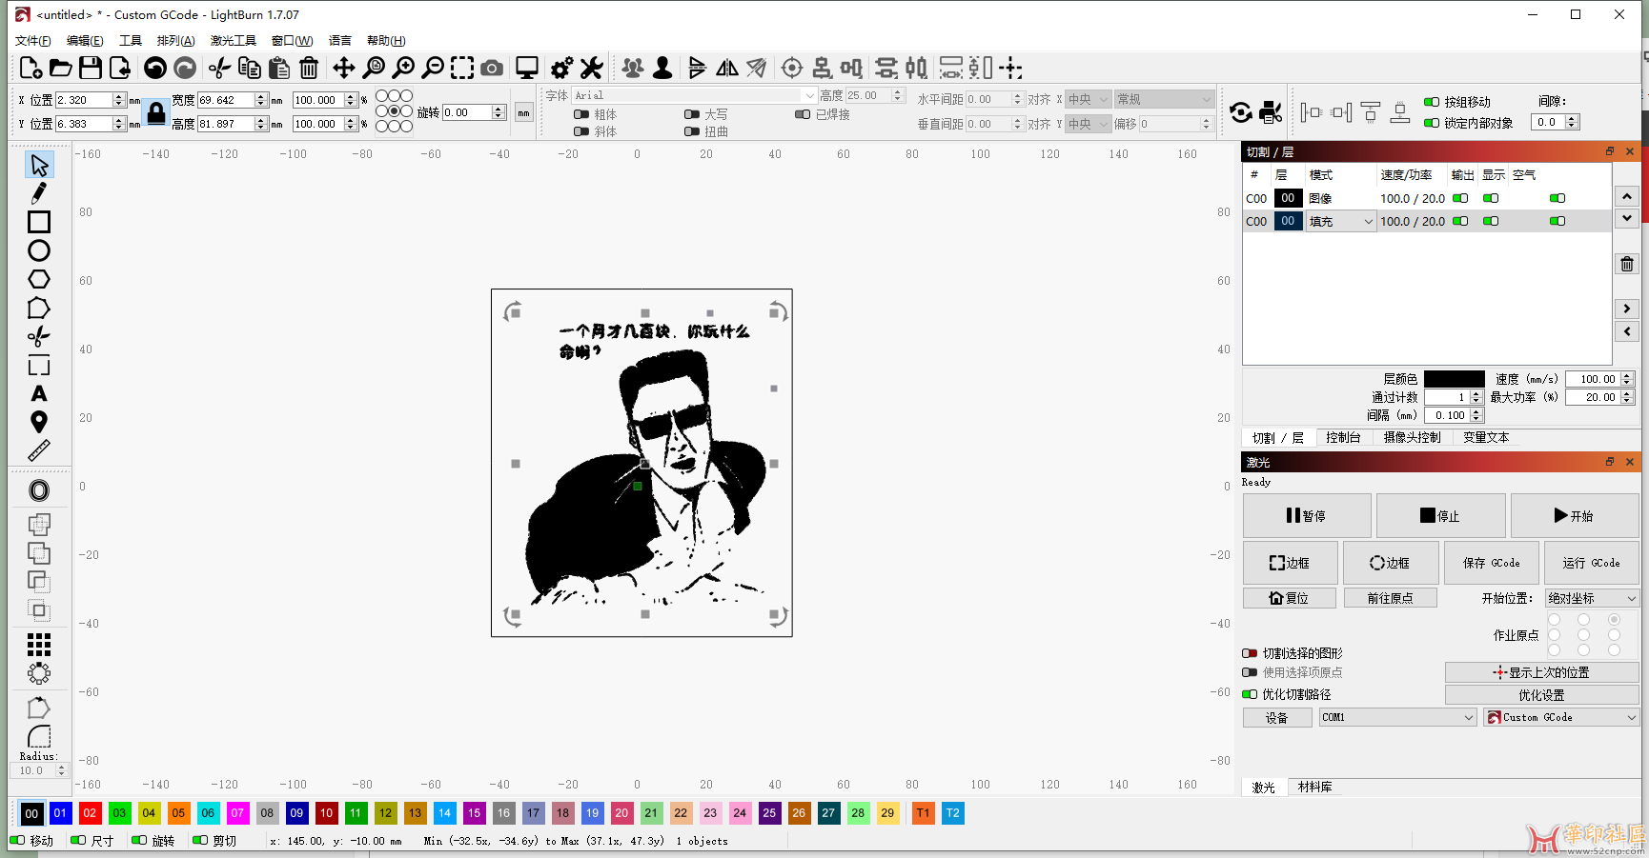The height and width of the screenshot is (858, 1649).
Task: Click the 复位 Home button
Action: 1290,598
